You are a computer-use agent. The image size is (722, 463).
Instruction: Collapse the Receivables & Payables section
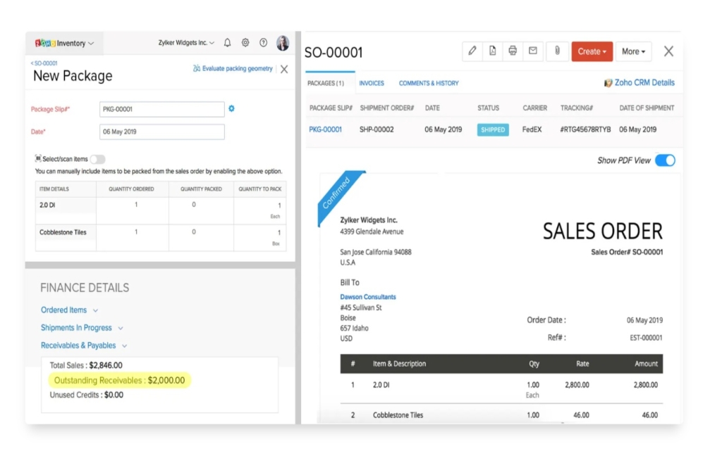click(84, 345)
